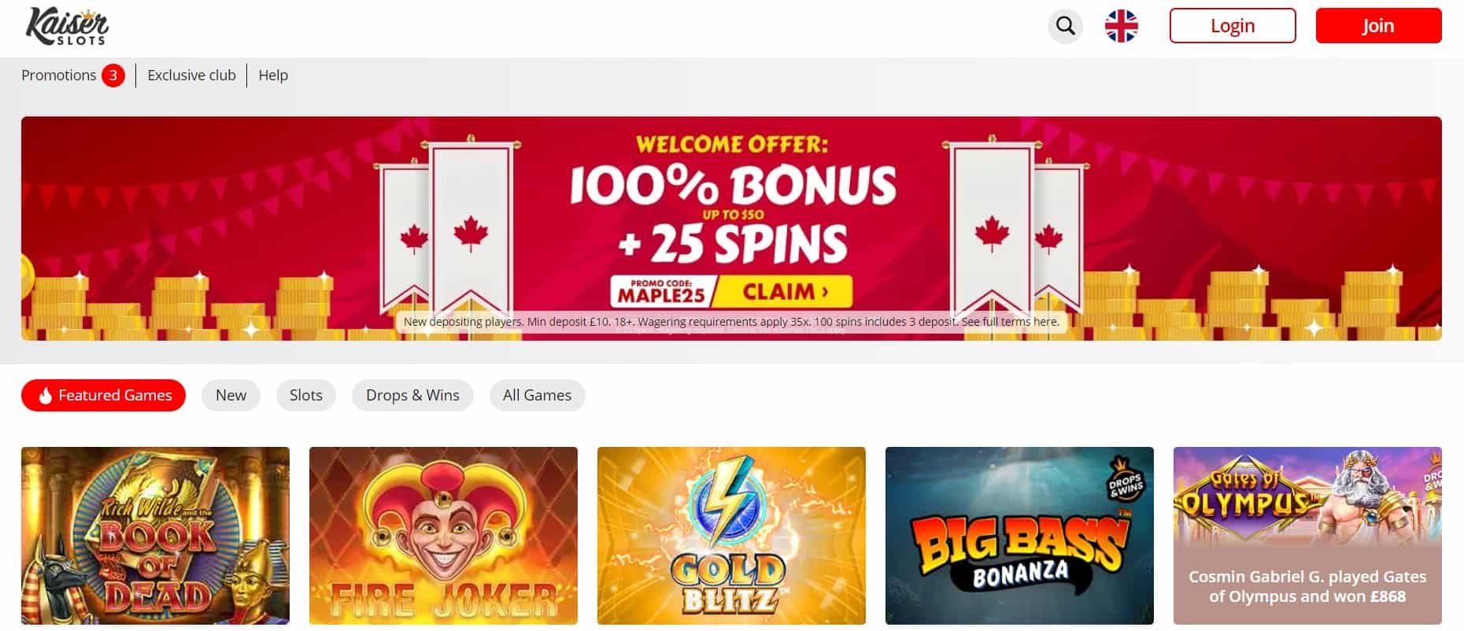Open the UK flag language selector
The image size is (1464, 631).
[x=1121, y=26]
